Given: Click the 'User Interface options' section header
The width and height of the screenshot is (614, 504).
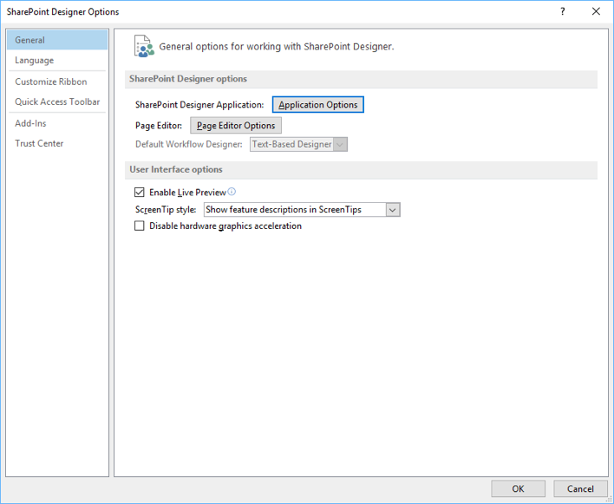Looking at the screenshot, I should [361, 170].
